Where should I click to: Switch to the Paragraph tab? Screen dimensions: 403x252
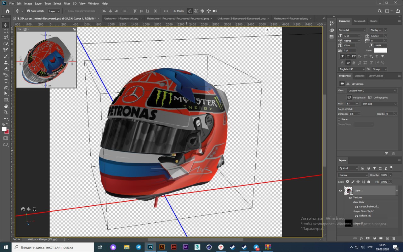tap(360, 21)
